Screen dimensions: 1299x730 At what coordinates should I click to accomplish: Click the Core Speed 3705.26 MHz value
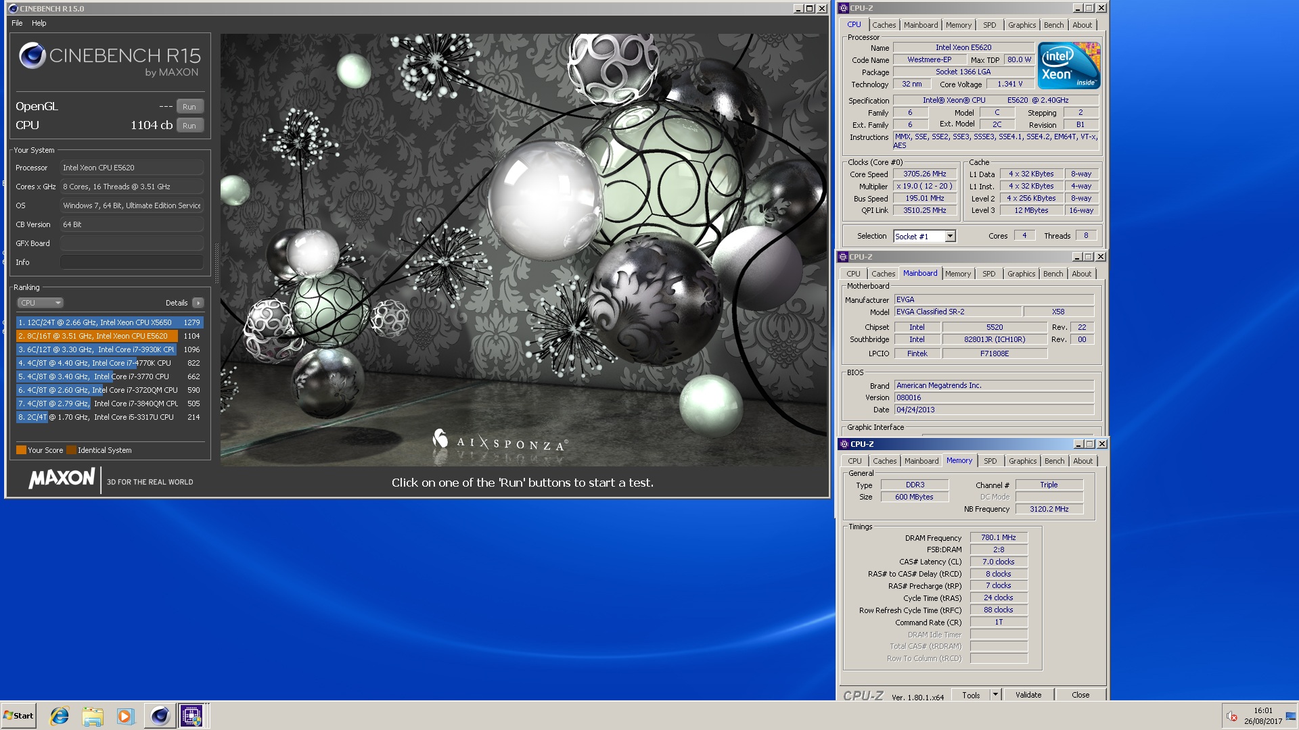coord(924,174)
